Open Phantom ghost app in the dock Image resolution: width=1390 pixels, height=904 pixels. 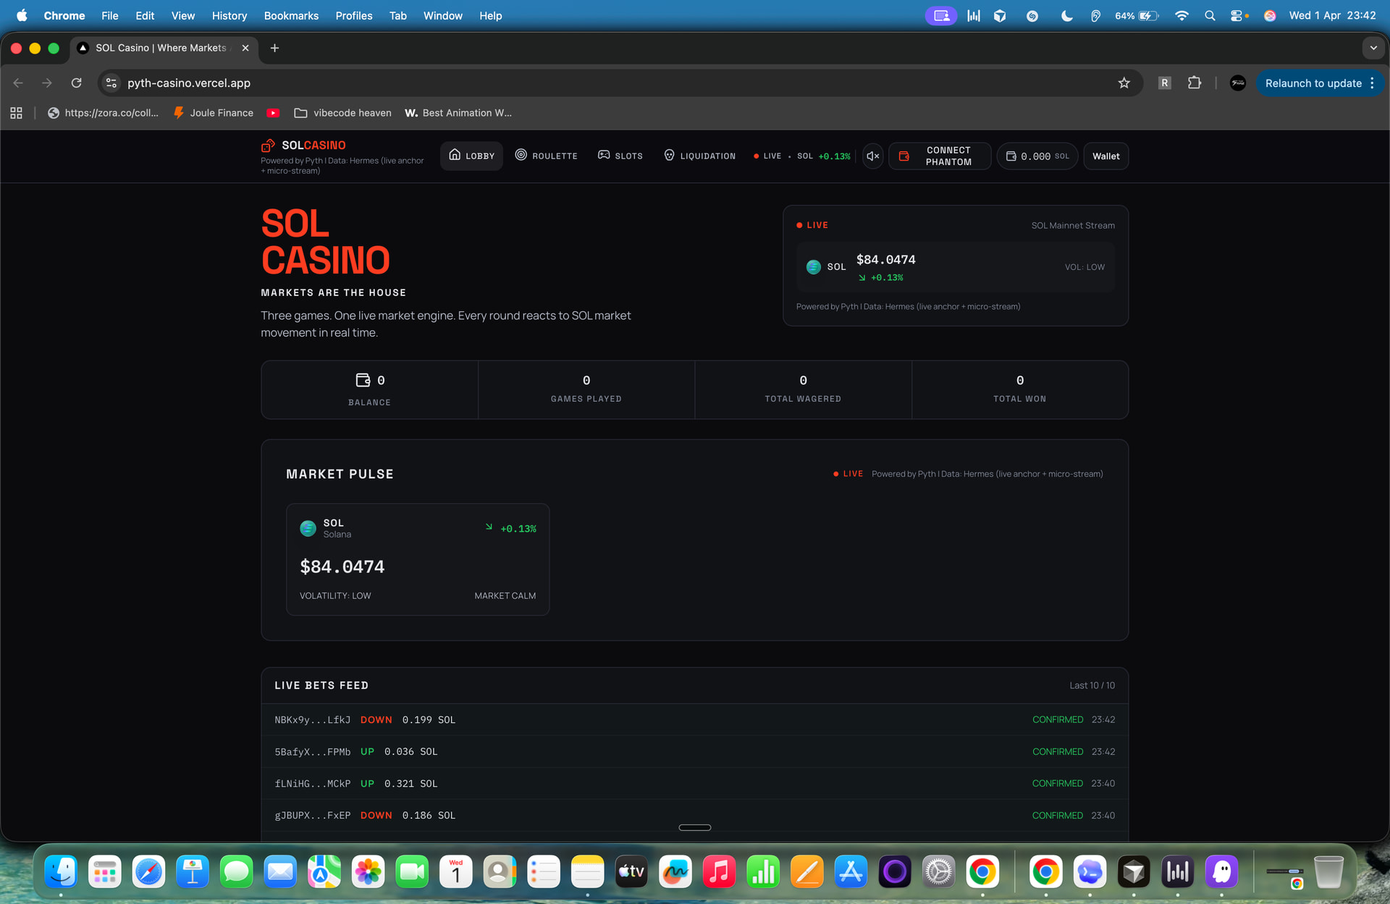pyautogui.click(x=1221, y=871)
